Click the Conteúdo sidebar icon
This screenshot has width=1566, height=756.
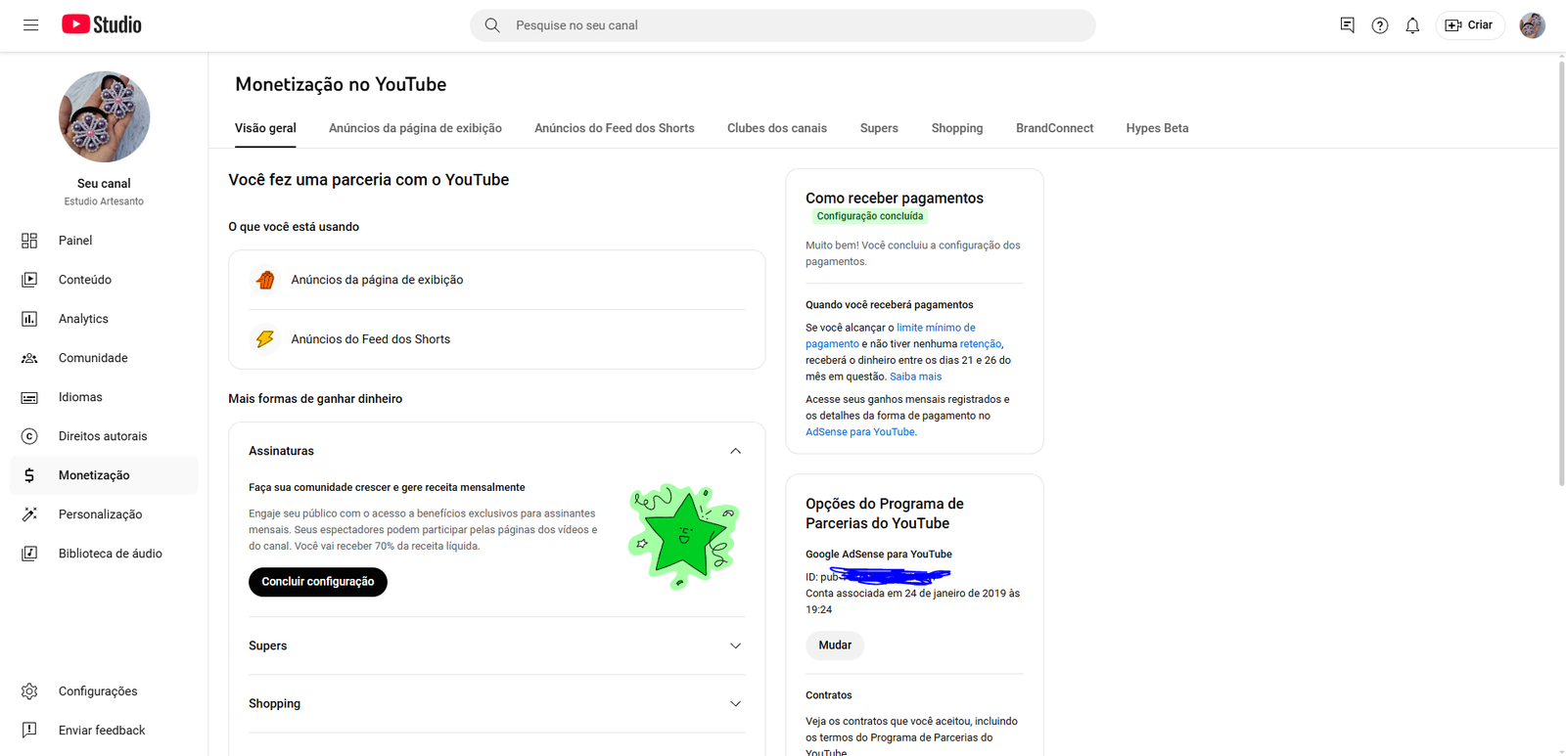(29, 280)
